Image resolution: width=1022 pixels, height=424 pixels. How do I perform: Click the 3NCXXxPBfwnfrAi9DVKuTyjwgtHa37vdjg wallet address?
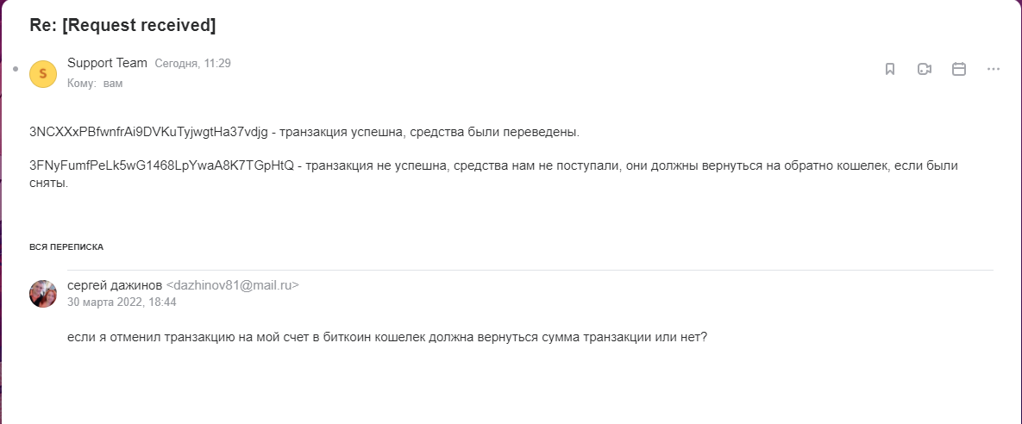pyautogui.click(x=152, y=133)
